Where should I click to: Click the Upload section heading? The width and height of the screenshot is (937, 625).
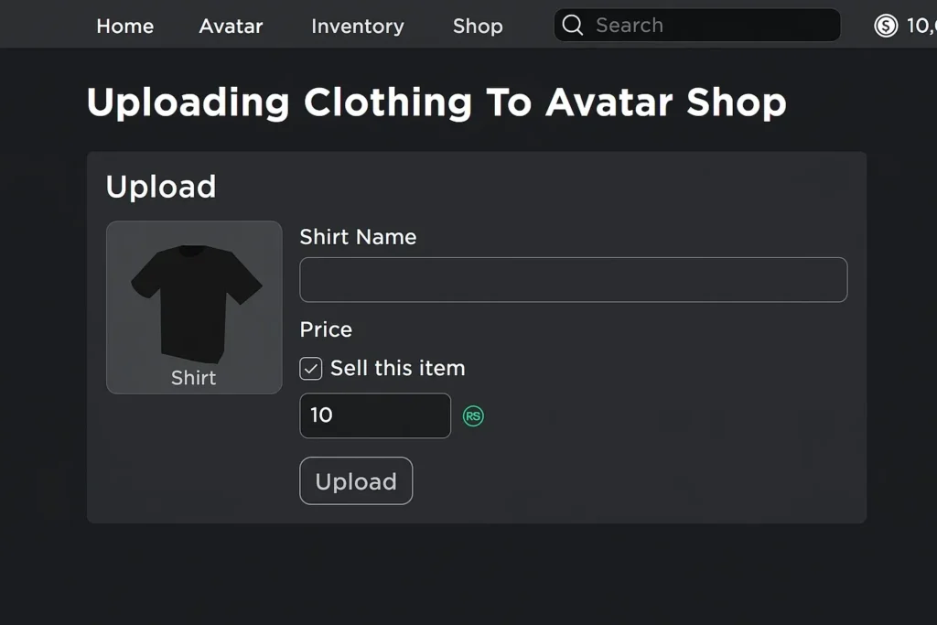(161, 187)
